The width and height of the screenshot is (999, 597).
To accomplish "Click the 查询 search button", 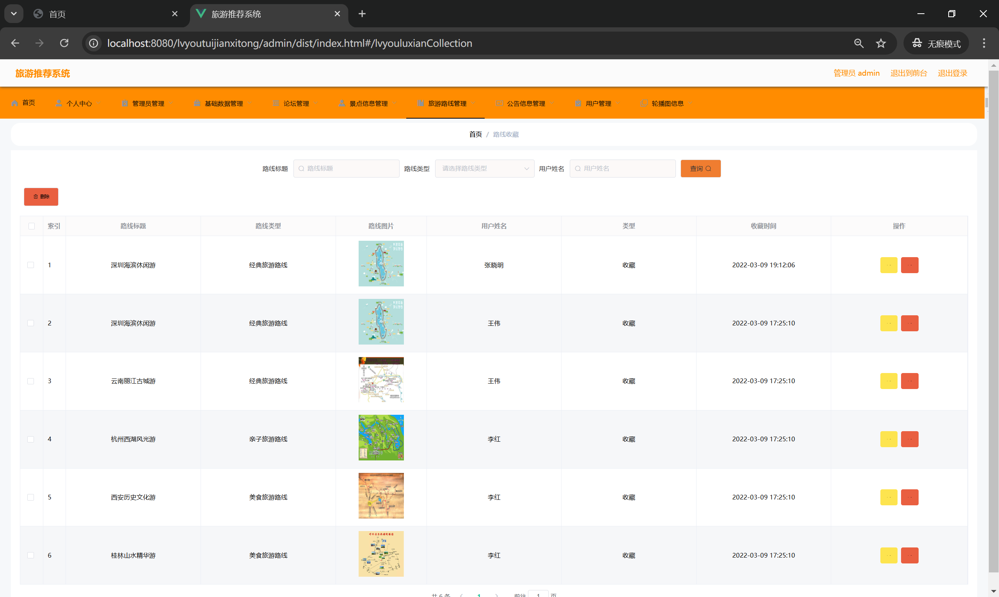I will [x=700, y=169].
